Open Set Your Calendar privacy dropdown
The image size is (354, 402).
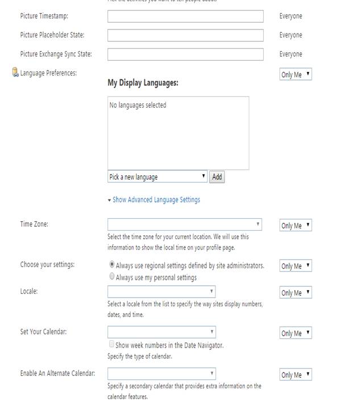click(x=295, y=333)
